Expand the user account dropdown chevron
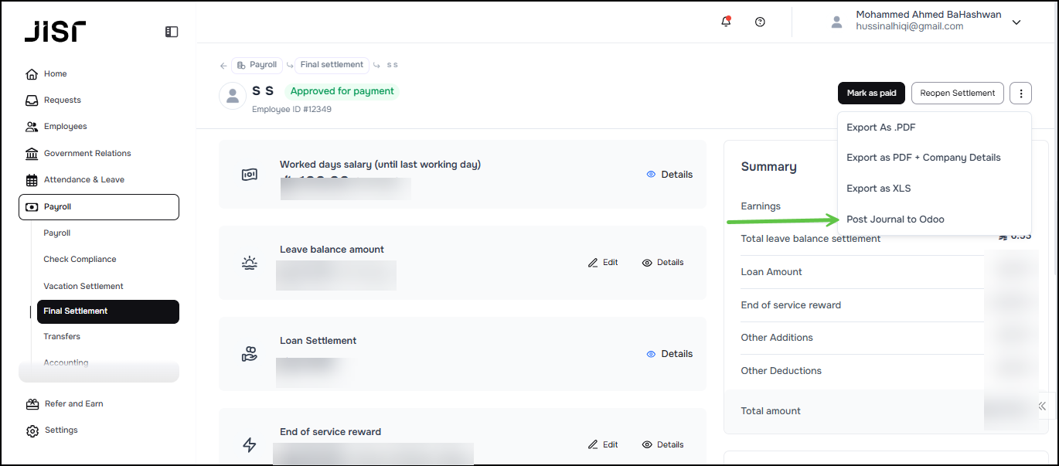Screen dimensions: 1059x466 coord(1016,22)
